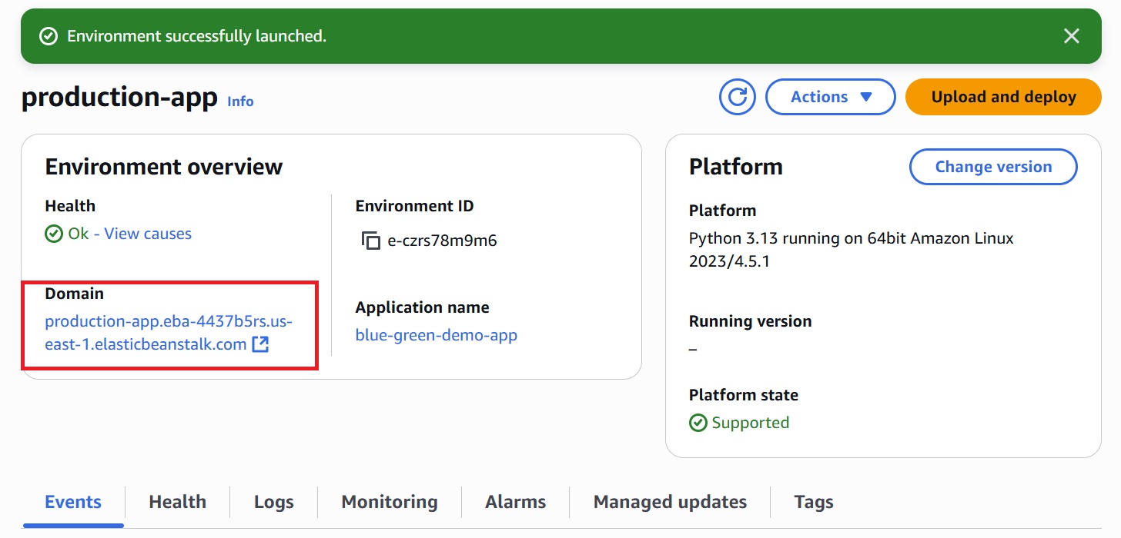Open the Managed updates tab
The width and height of the screenshot is (1121, 538).
point(670,502)
